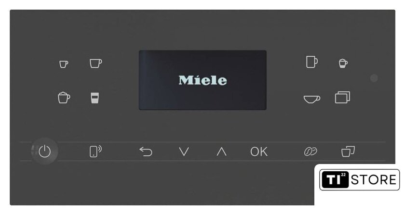Tap the down arrow navigation key
This screenshot has width=405, height=215.
(x=184, y=152)
